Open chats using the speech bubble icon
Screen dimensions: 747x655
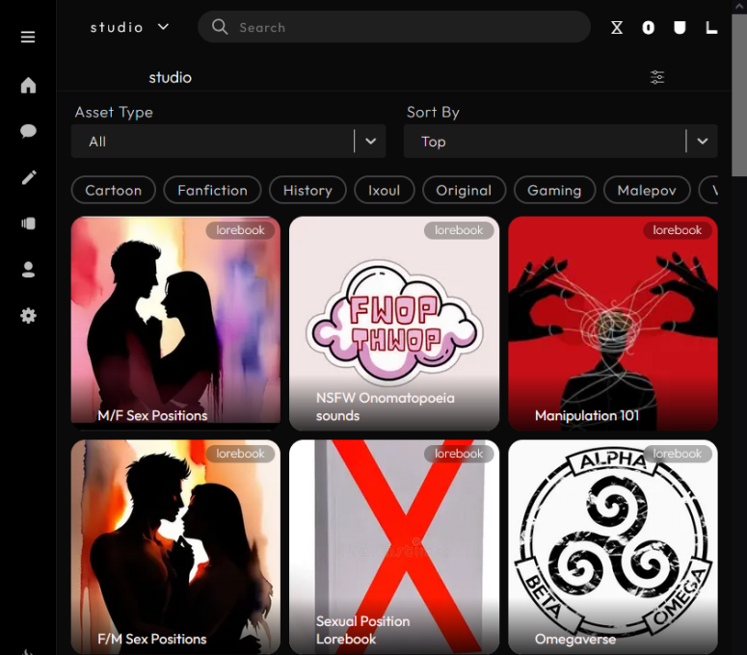coord(28,132)
